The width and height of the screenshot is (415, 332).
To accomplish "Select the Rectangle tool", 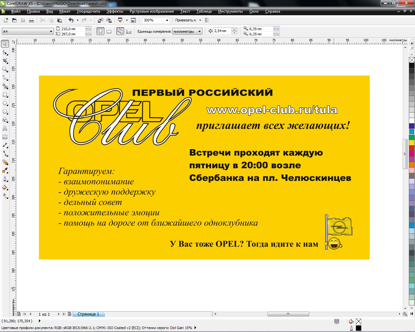I will 5,95.
